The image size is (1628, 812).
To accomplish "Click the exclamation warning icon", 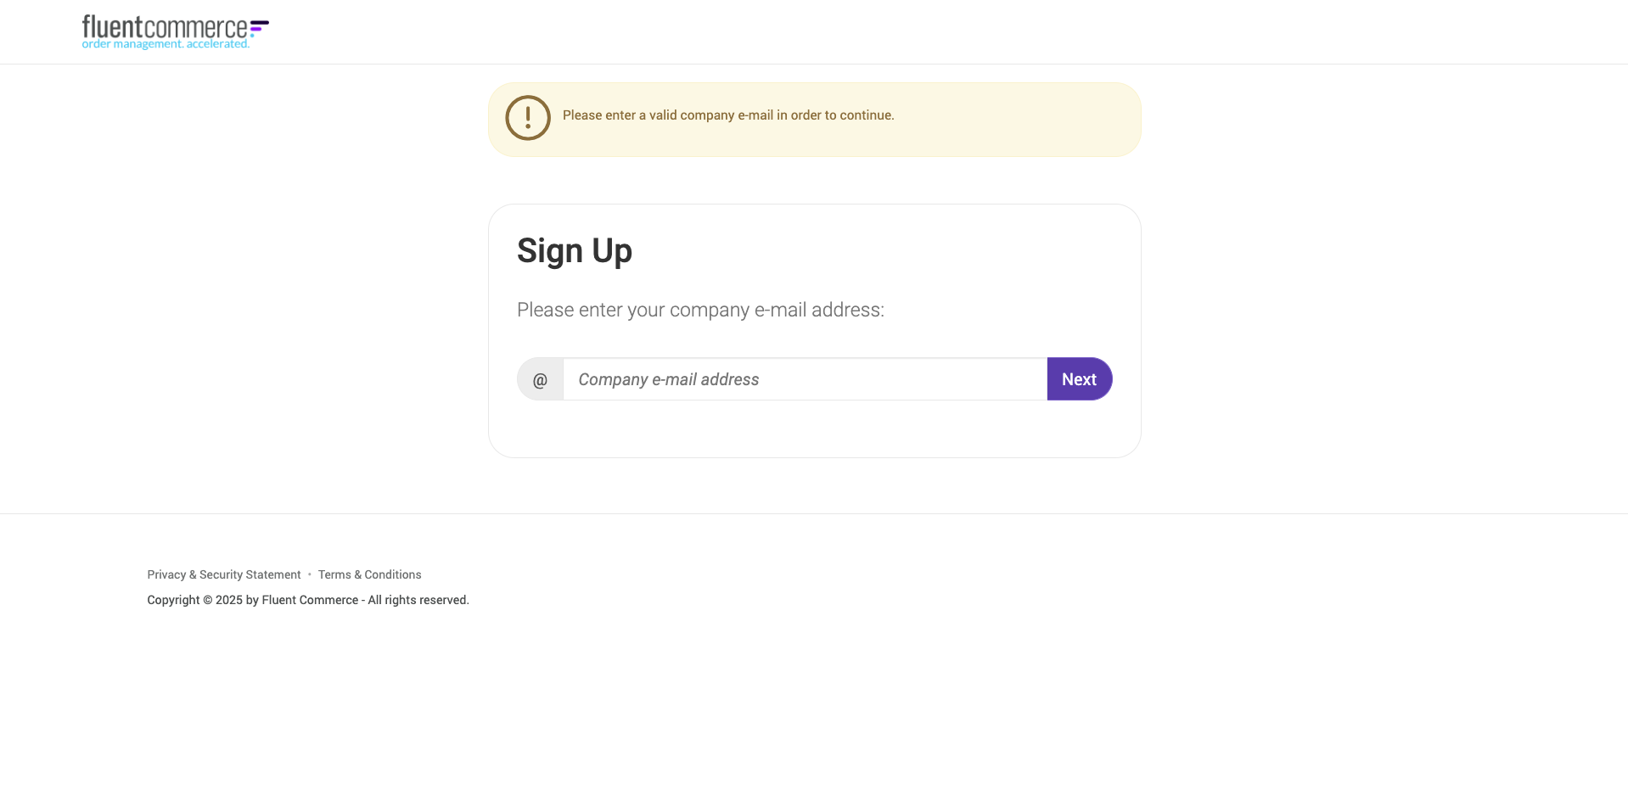I will tap(528, 118).
